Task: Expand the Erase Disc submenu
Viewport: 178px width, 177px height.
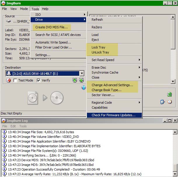Action: click(x=114, y=67)
